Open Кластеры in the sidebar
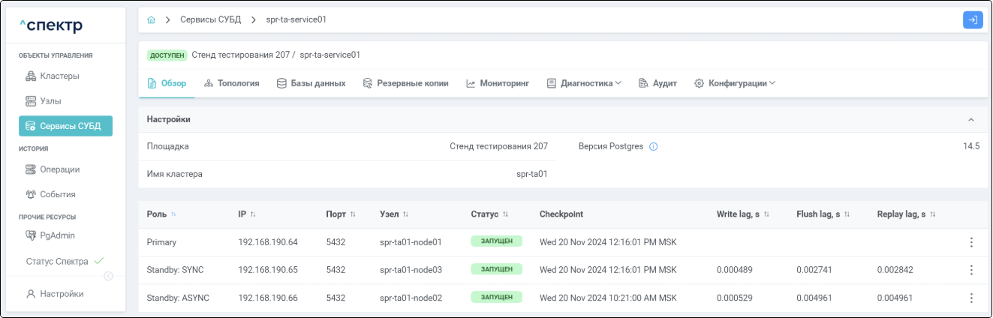 click(59, 76)
